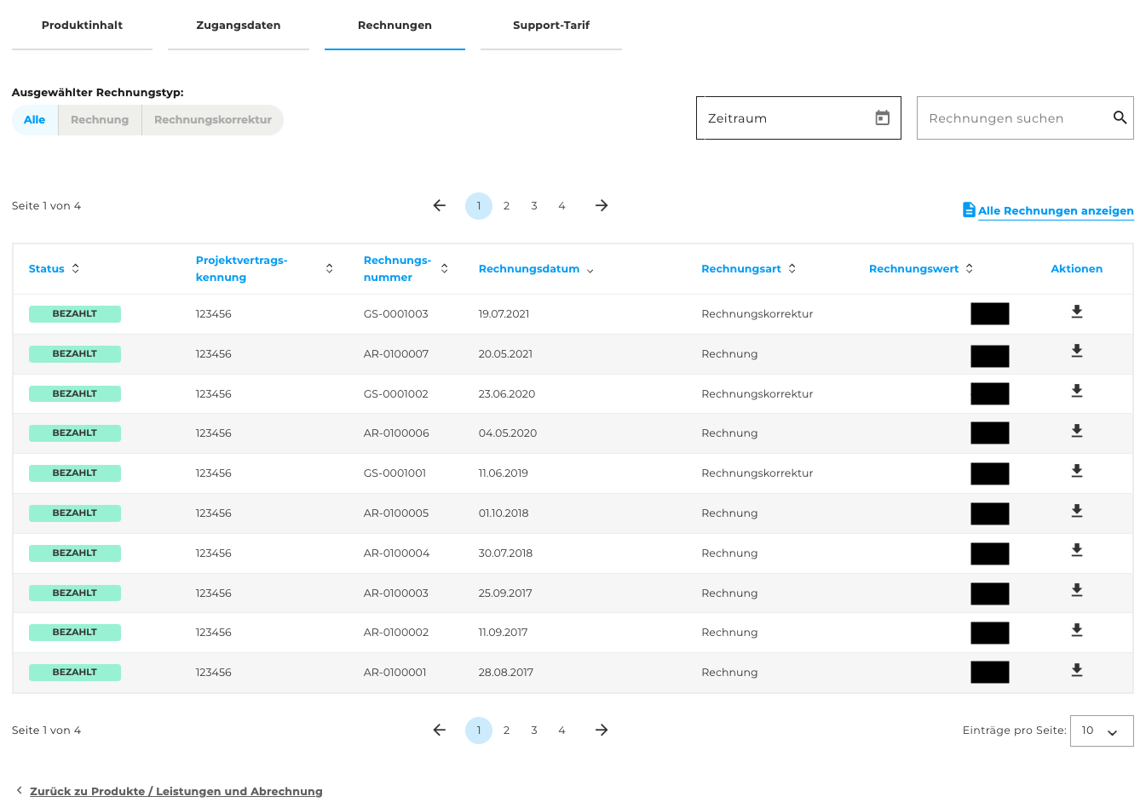Click Alle Rechnungen anzeigen link

tap(1055, 211)
